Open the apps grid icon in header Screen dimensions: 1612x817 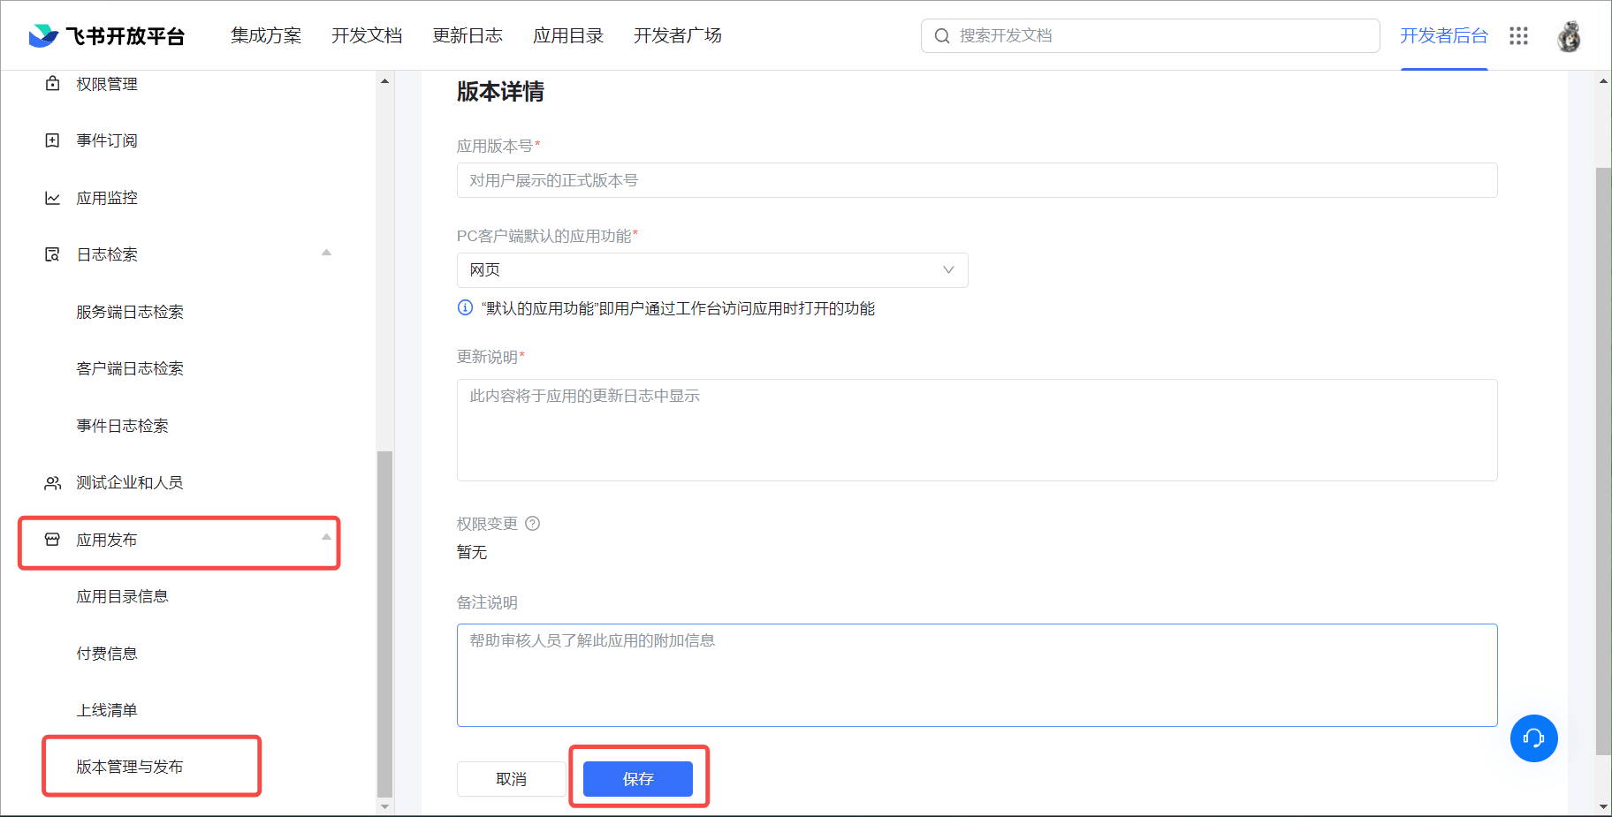[1518, 35]
